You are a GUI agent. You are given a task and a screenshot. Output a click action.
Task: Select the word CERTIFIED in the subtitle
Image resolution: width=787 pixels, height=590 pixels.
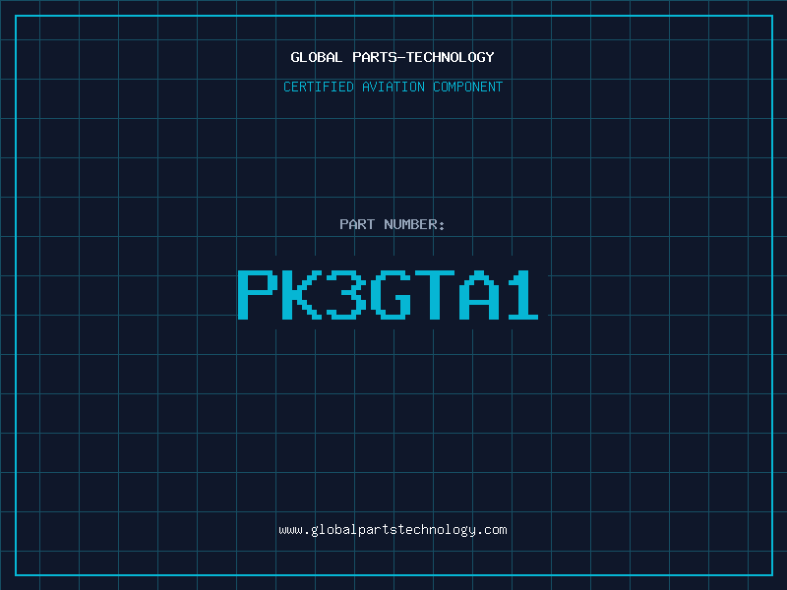click(x=318, y=87)
